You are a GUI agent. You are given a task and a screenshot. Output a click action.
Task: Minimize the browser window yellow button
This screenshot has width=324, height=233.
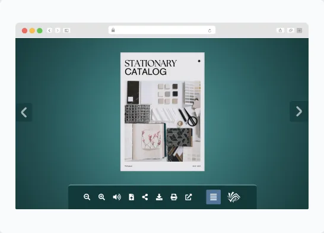(x=32, y=31)
